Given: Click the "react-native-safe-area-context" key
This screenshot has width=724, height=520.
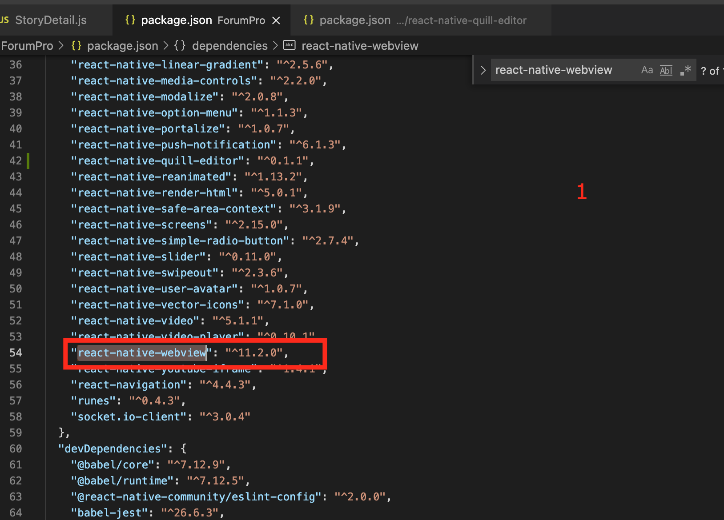Looking at the screenshot, I should click(x=174, y=208).
